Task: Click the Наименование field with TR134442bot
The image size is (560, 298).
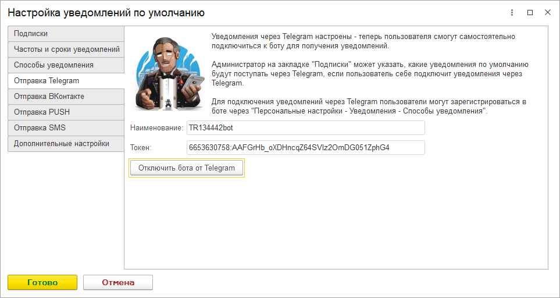Action: click(x=306, y=128)
